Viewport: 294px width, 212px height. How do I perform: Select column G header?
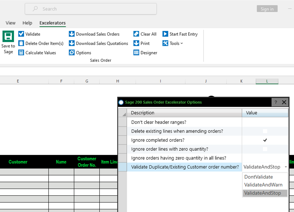coord(87,81)
